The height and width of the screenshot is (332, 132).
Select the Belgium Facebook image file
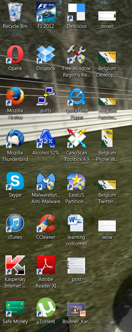point(107,101)
